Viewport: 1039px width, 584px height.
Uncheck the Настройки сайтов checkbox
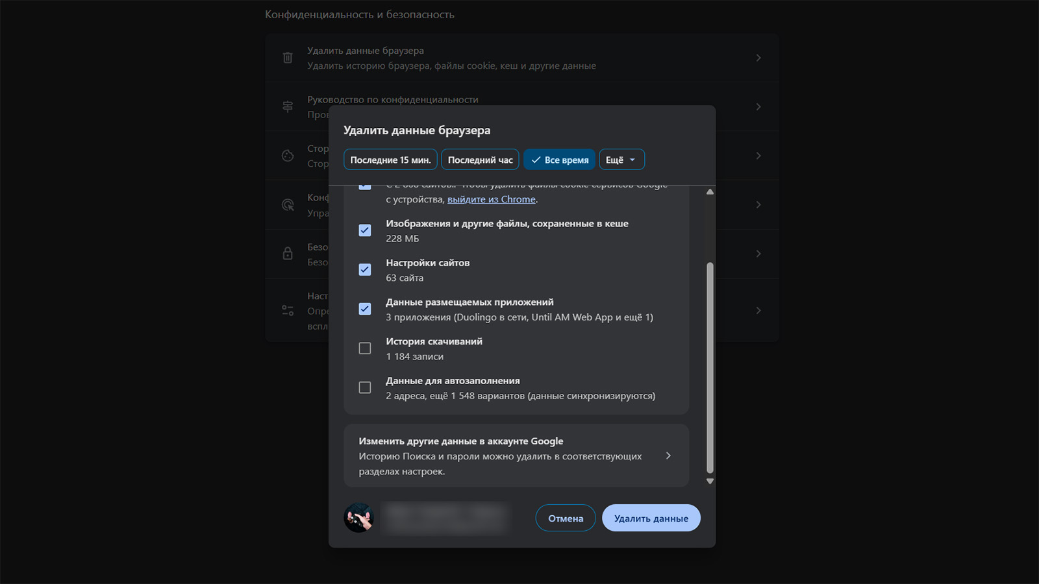(x=365, y=269)
